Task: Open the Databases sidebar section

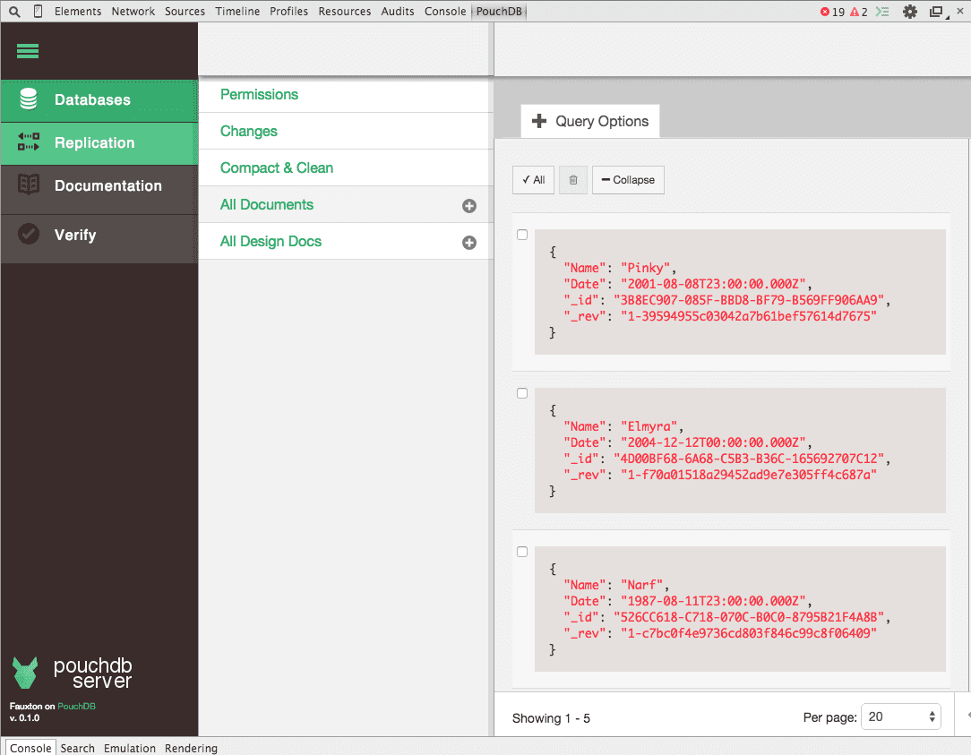Action: click(x=99, y=100)
